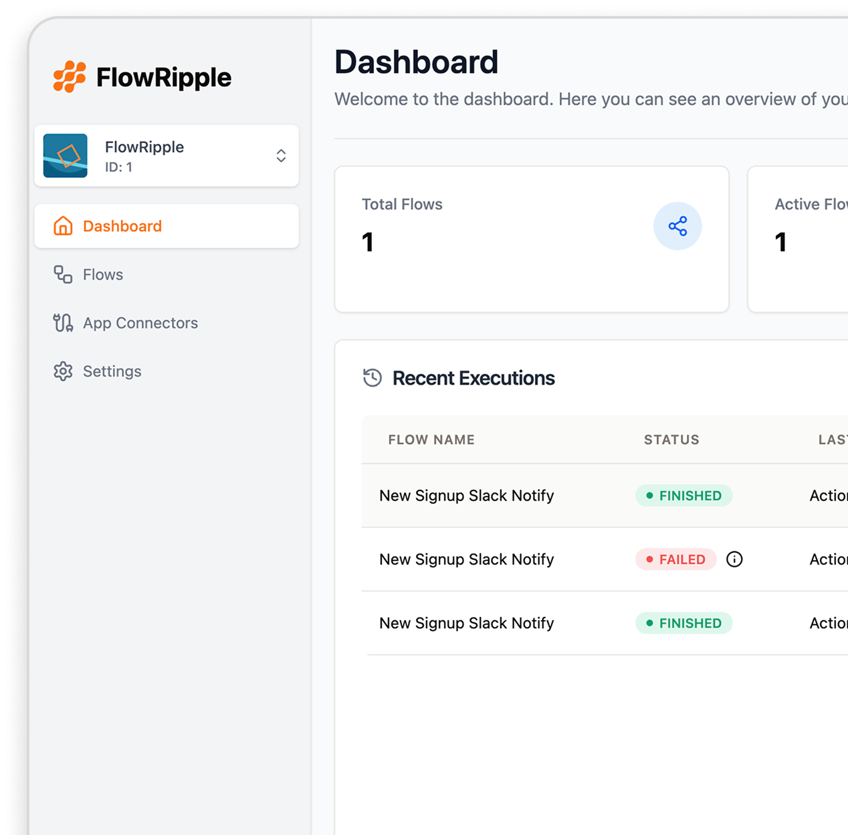Click the FlowRipple logo icon in the sidebar
Screen dimensions: 848x835
pos(70,76)
